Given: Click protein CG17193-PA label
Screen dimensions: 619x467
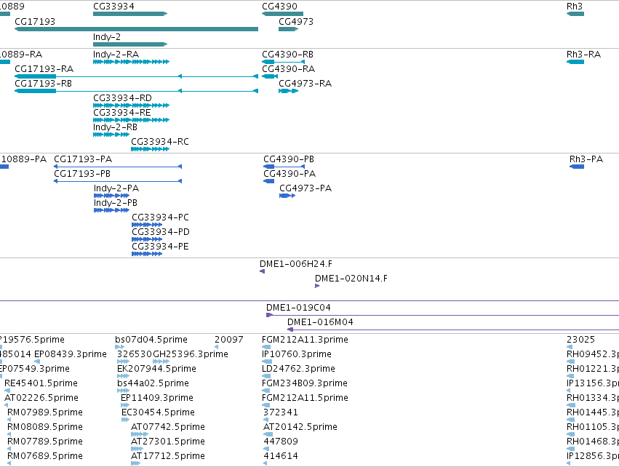Looking at the screenshot, I should [83, 159].
